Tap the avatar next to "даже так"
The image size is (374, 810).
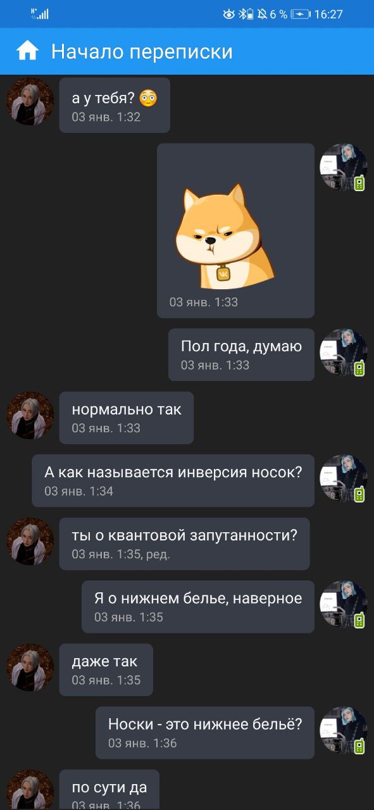[30, 668]
